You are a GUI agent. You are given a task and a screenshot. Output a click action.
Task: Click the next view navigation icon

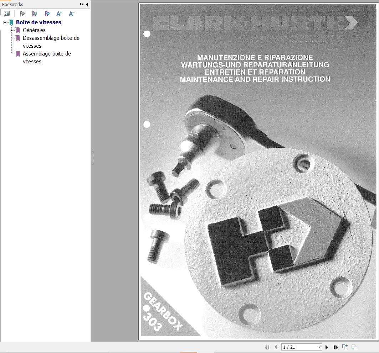click(x=354, y=347)
